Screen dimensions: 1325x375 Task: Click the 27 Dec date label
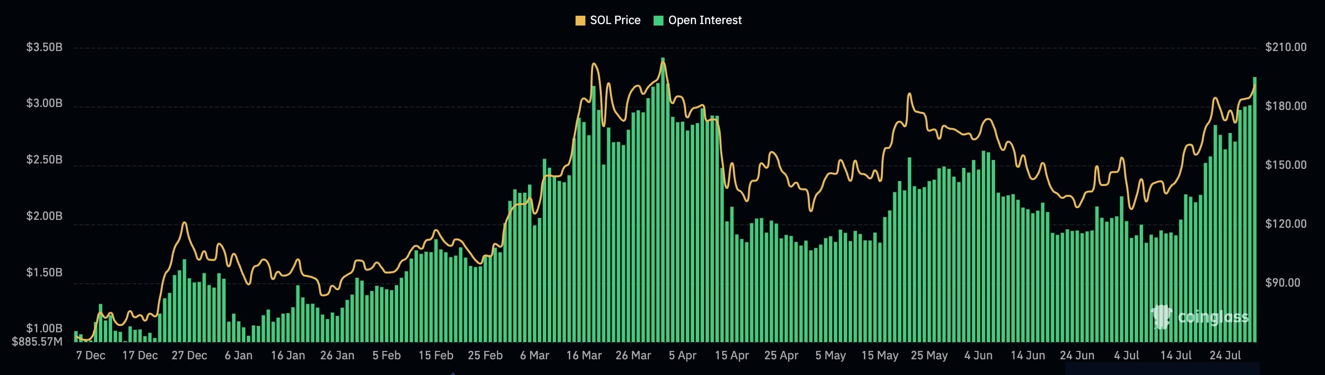pos(189,355)
